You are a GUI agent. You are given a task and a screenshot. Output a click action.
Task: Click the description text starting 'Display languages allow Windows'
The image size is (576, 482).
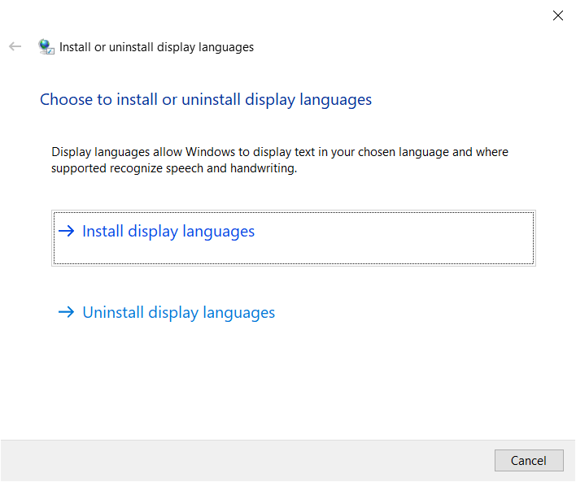pyautogui.click(x=280, y=160)
